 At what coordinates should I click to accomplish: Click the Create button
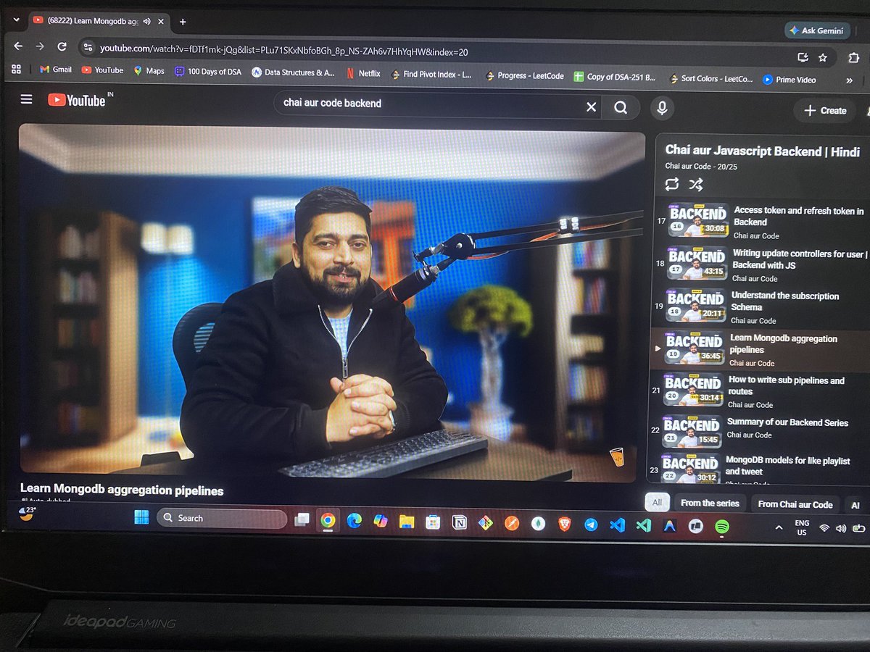point(825,111)
